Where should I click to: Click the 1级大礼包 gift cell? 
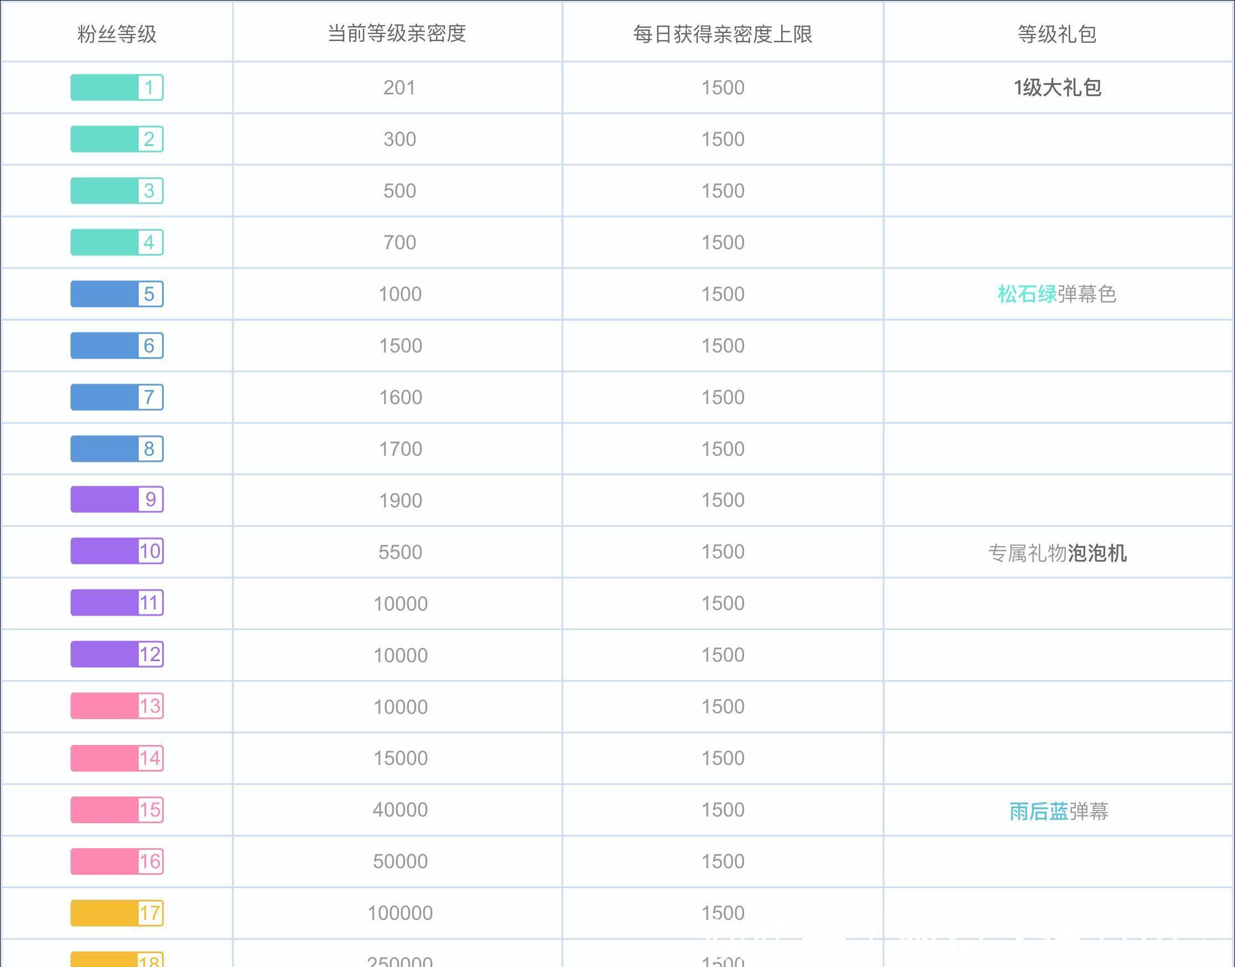(x=1057, y=88)
